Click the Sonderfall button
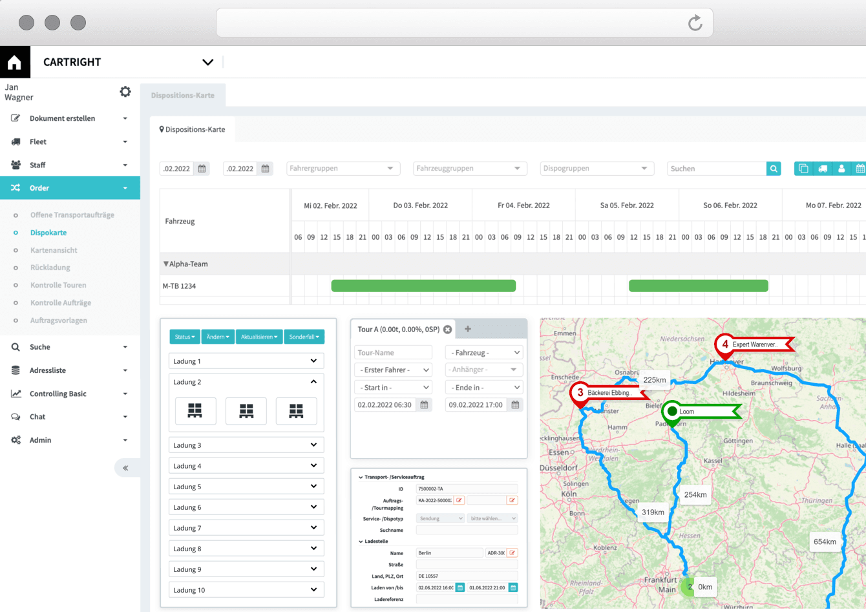866x612 pixels. coord(304,337)
